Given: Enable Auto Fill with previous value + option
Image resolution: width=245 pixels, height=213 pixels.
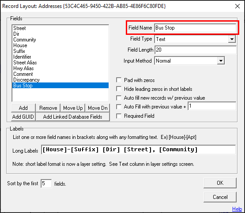Looking at the screenshot, I should point(119,107).
